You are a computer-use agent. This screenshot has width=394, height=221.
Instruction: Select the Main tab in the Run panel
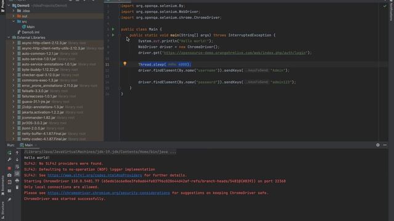[x=26, y=145]
